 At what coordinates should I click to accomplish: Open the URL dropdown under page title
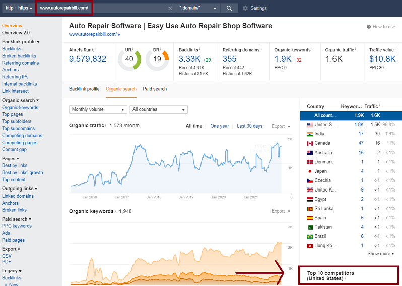119,35
